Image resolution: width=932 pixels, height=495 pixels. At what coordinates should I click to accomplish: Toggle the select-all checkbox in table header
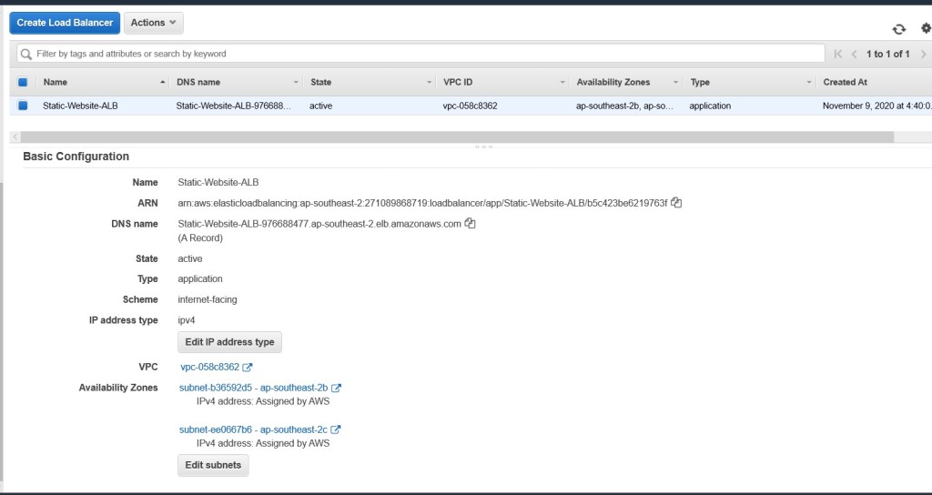point(23,82)
